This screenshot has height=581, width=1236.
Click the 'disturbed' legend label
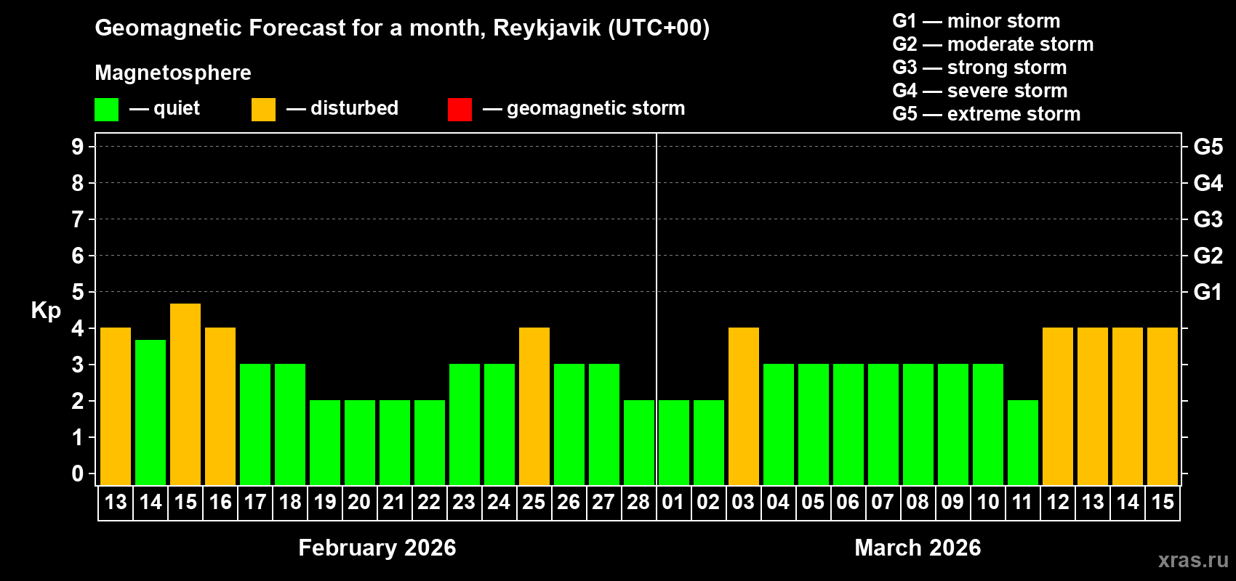(x=354, y=108)
